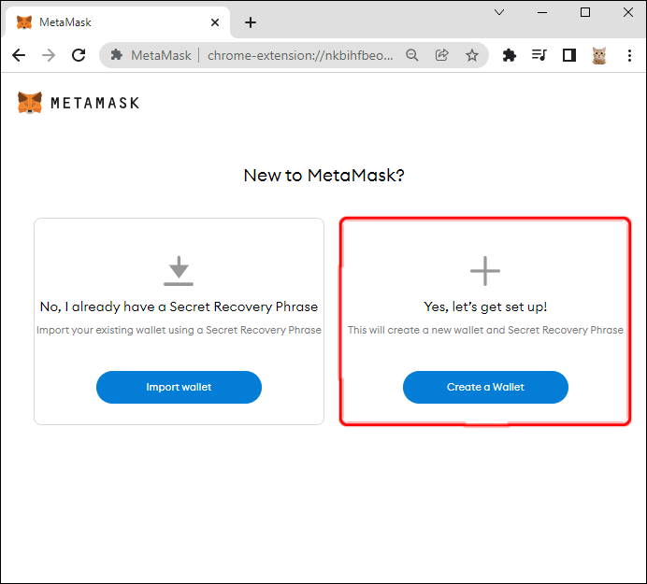Click the share icon in the address bar
The height and width of the screenshot is (584, 647).
coord(442,55)
